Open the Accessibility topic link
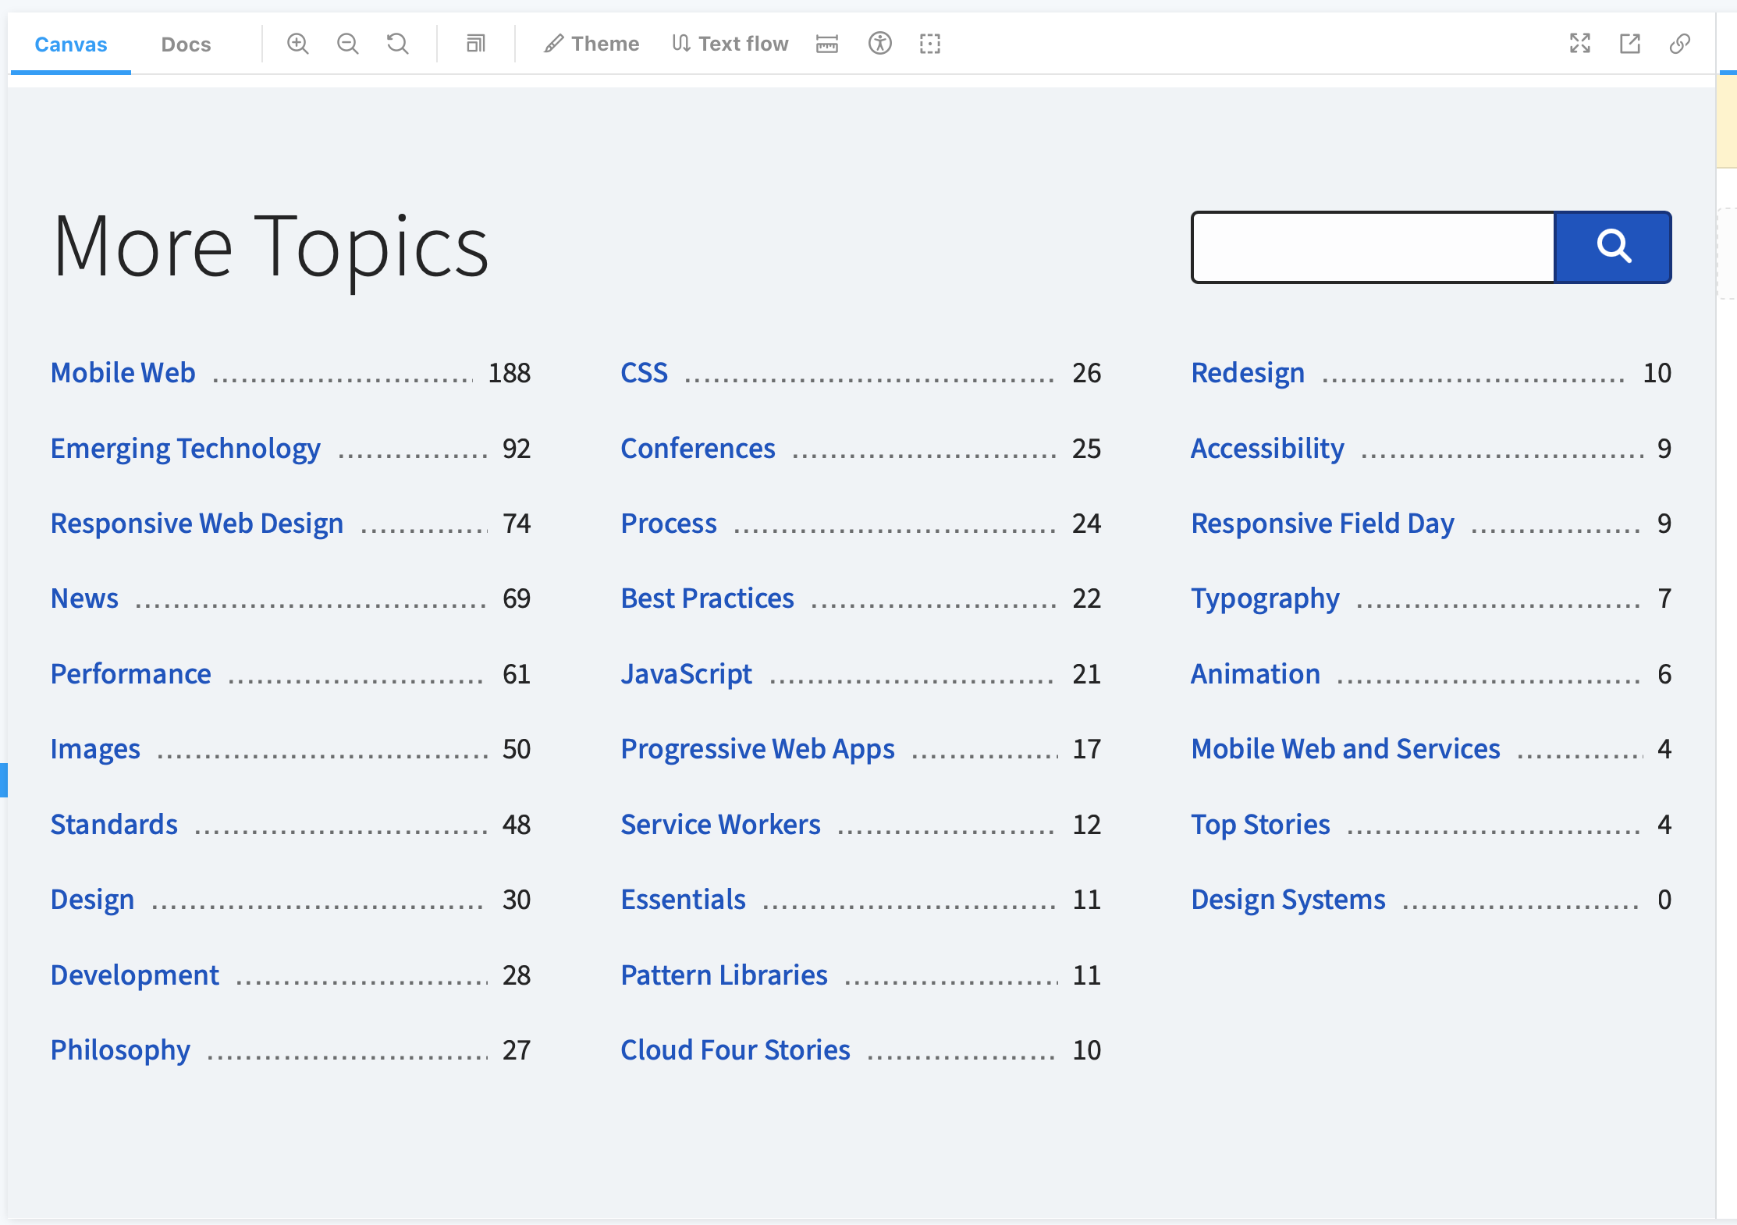Screen dimensions: 1737x1225 1267,449
